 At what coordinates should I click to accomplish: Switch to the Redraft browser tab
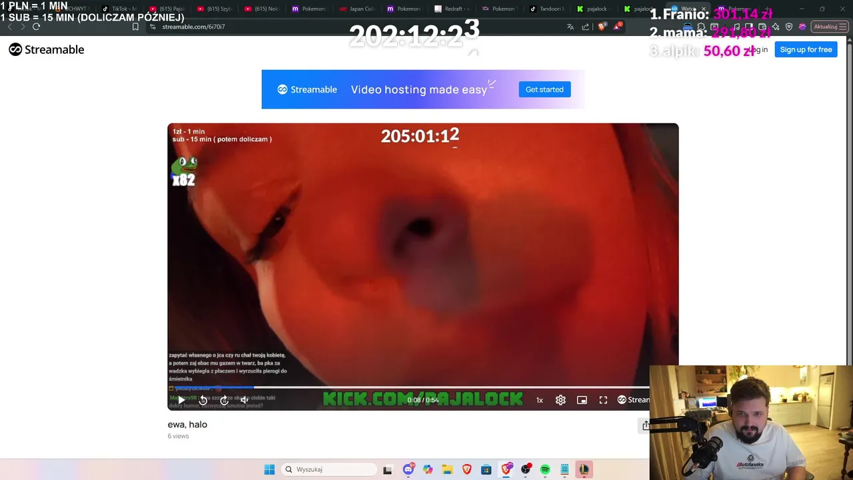point(452,9)
